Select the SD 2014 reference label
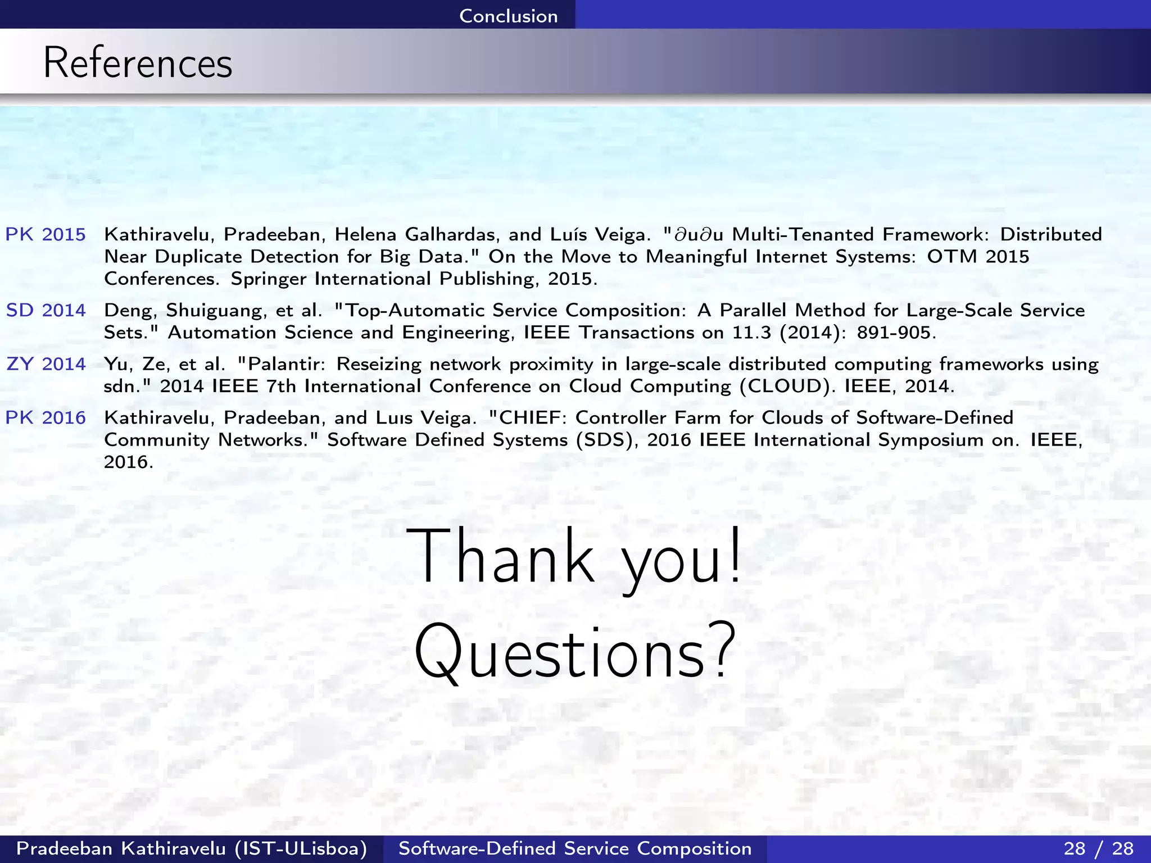The width and height of the screenshot is (1151, 863). pos(46,310)
